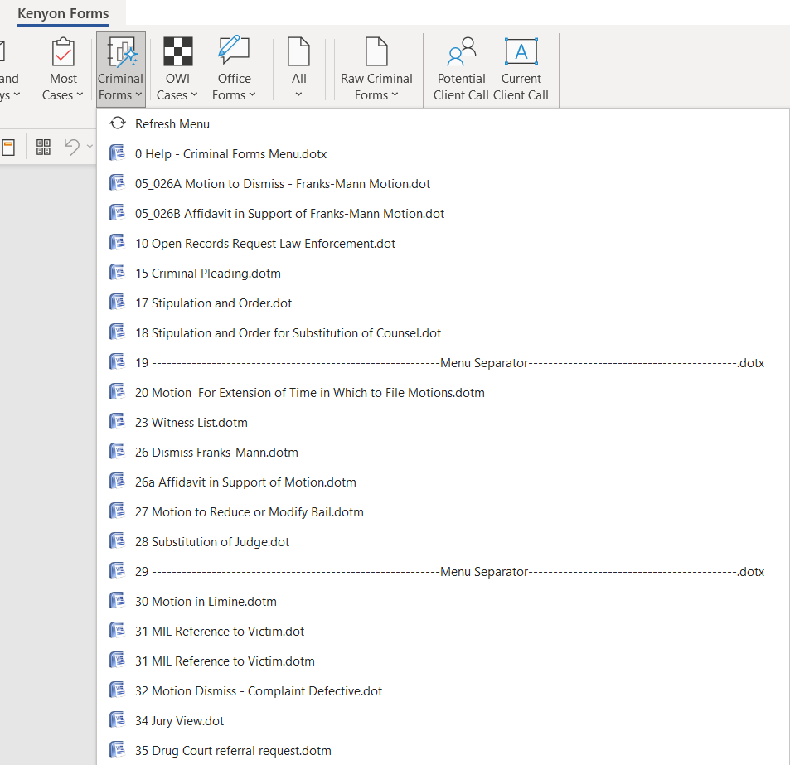
Task: Click the Most Cases clipboard icon
Action: coord(64,52)
